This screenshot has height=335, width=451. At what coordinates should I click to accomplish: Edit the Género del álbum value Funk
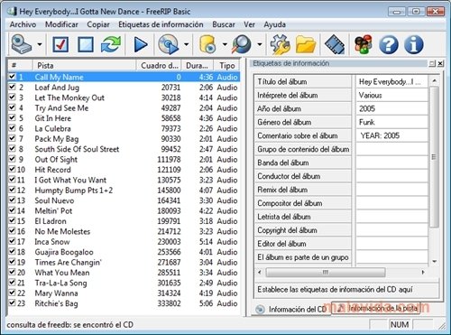pyautogui.click(x=391, y=122)
